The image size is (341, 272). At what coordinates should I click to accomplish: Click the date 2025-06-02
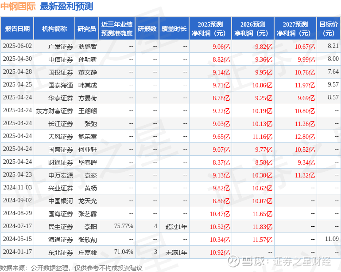click(x=17, y=46)
